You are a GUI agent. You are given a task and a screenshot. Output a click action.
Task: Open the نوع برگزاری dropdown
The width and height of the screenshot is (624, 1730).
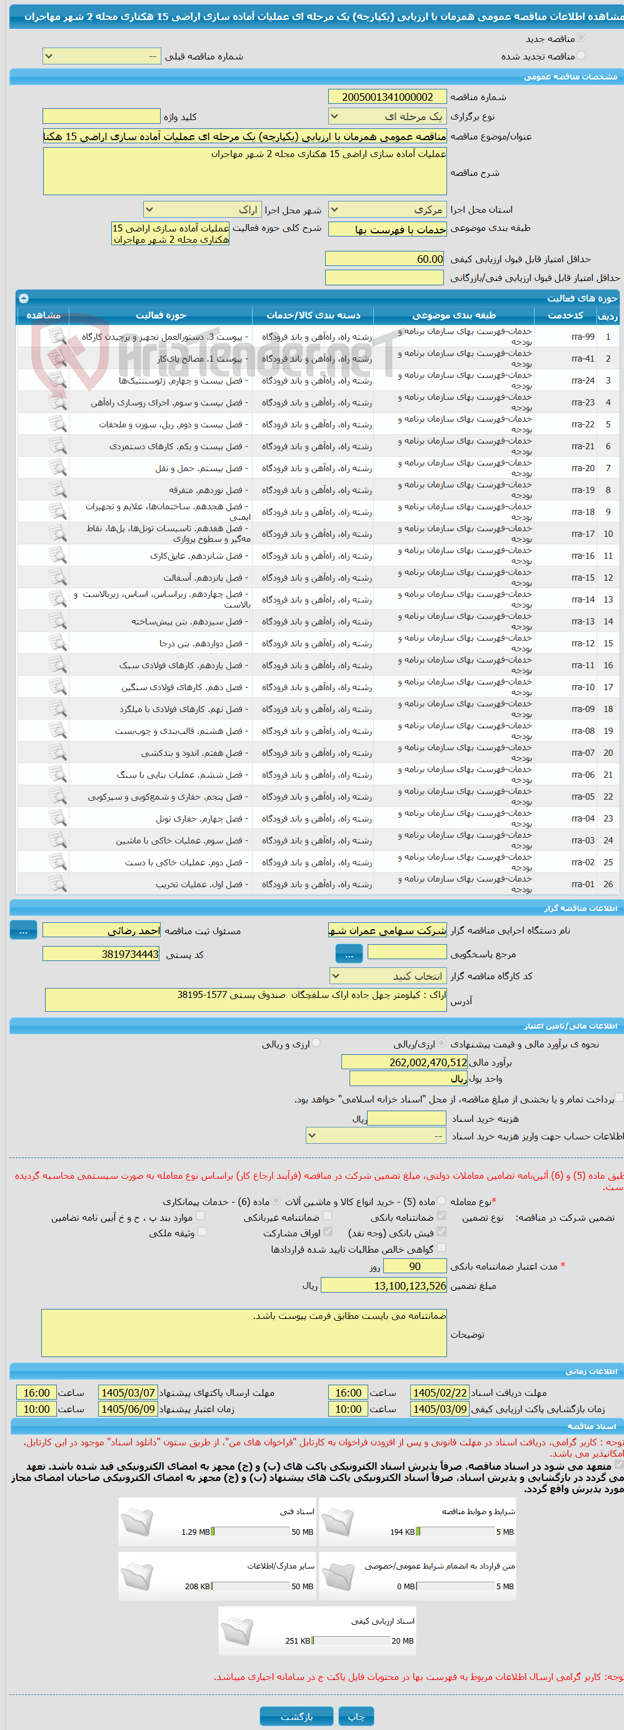[x=387, y=116]
